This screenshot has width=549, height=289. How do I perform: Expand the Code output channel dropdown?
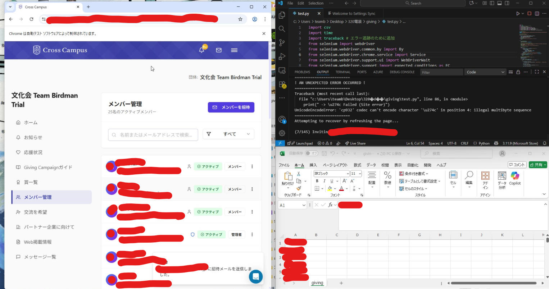(485, 72)
